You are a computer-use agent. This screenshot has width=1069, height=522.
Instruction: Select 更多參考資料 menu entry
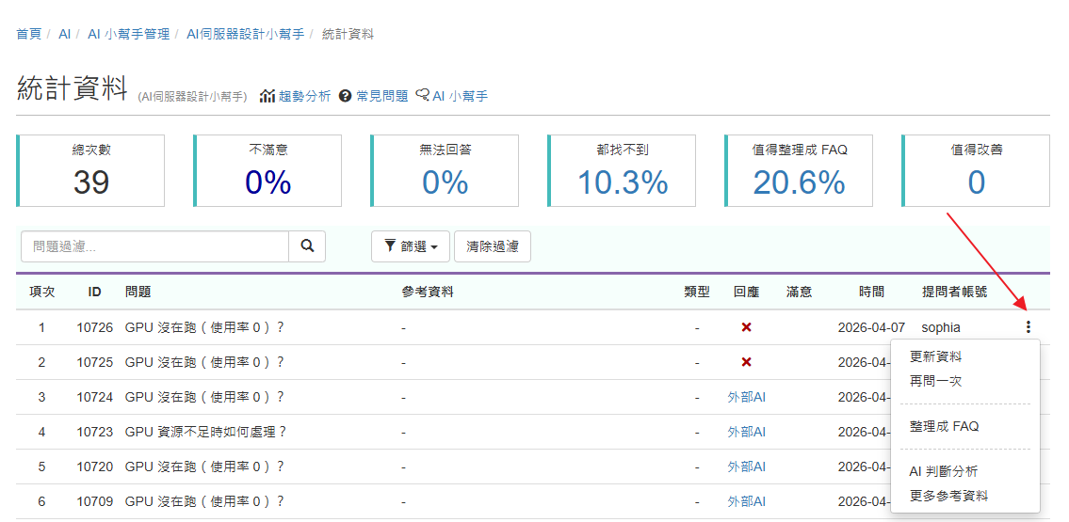948,496
